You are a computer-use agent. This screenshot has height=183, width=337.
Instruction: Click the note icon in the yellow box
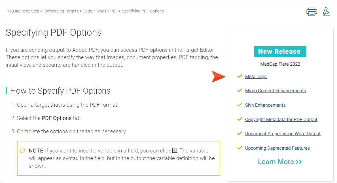(x=23, y=150)
